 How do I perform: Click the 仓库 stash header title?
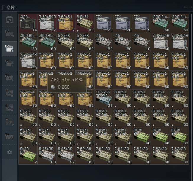tap(11, 7)
